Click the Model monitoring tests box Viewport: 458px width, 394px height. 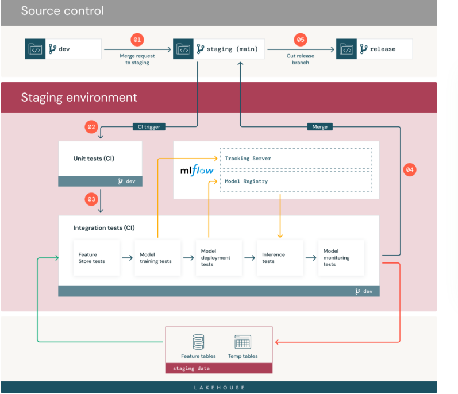(x=341, y=258)
